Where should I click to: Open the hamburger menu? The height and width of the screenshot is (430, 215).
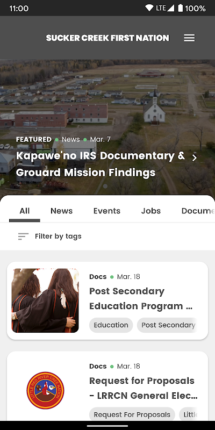click(189, 38)
